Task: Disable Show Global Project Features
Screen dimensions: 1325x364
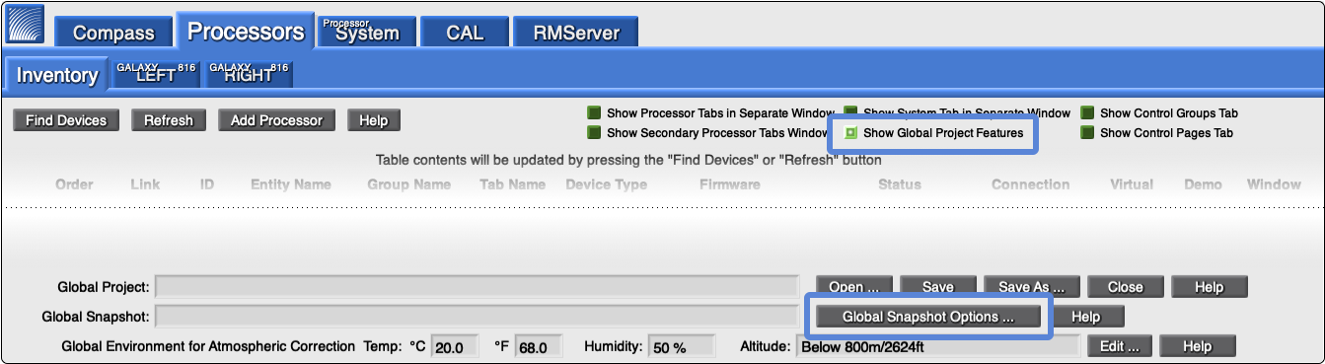Action: [851, 132]
